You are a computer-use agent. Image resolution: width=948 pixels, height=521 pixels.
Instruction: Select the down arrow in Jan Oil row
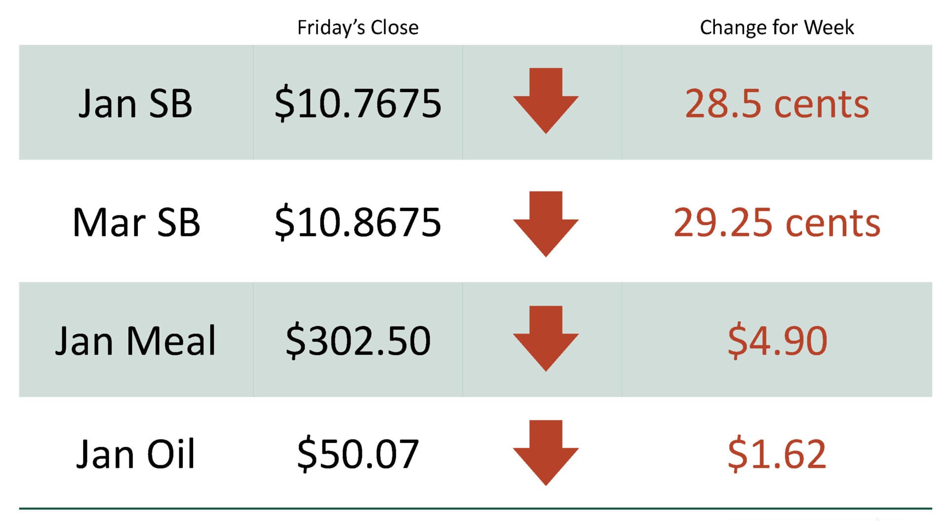click(x=546, y=452)
